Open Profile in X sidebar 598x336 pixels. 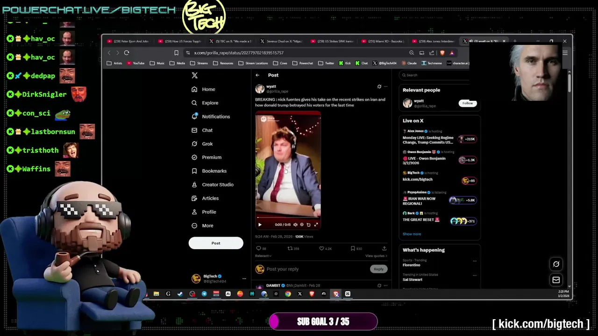(x=204, y=212)
